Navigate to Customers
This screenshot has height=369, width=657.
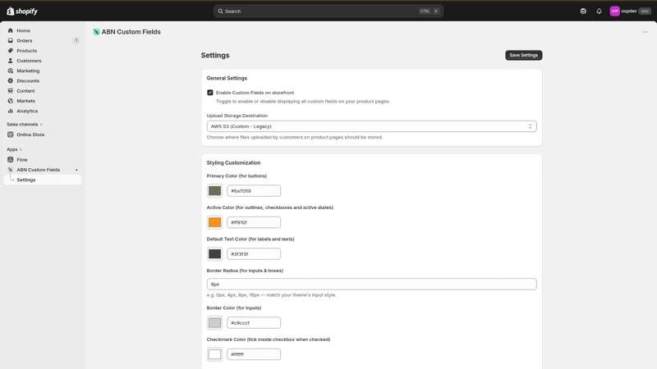[x=29, y=61]
